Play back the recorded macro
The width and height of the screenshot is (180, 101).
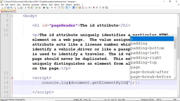[x=100, y=8]
